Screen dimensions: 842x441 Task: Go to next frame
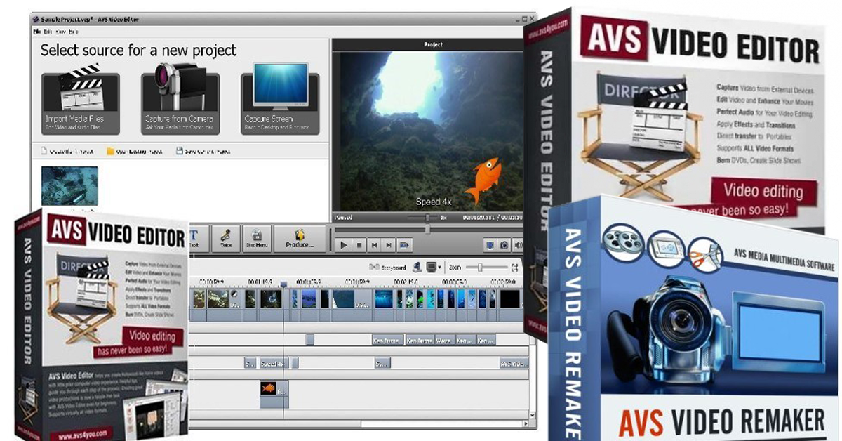[389, 245]
